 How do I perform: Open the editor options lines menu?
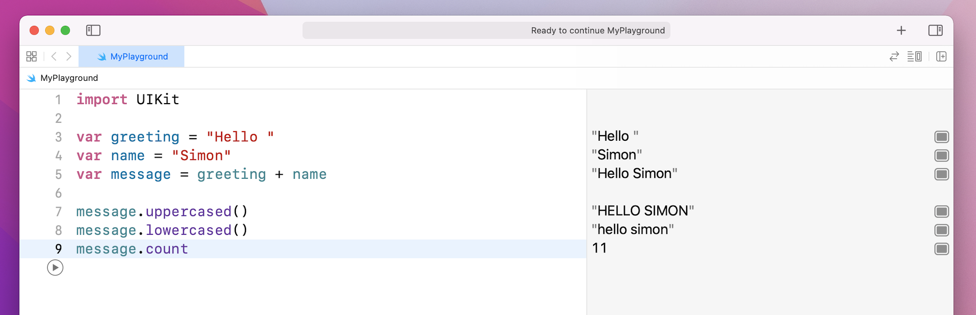[914, 56]
